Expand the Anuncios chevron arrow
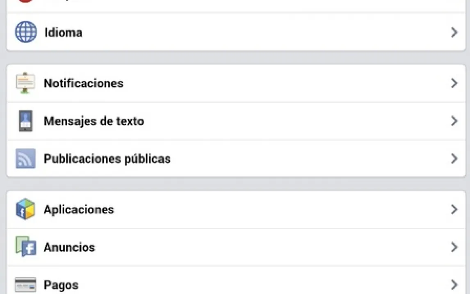 tap(454, 247)
